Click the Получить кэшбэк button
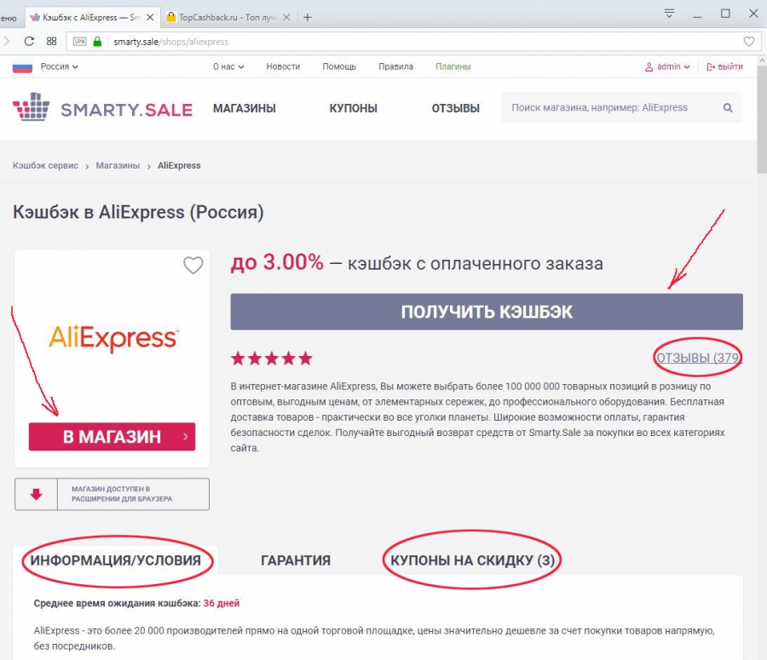Screen dimensions: 767x660 point(487,312)
